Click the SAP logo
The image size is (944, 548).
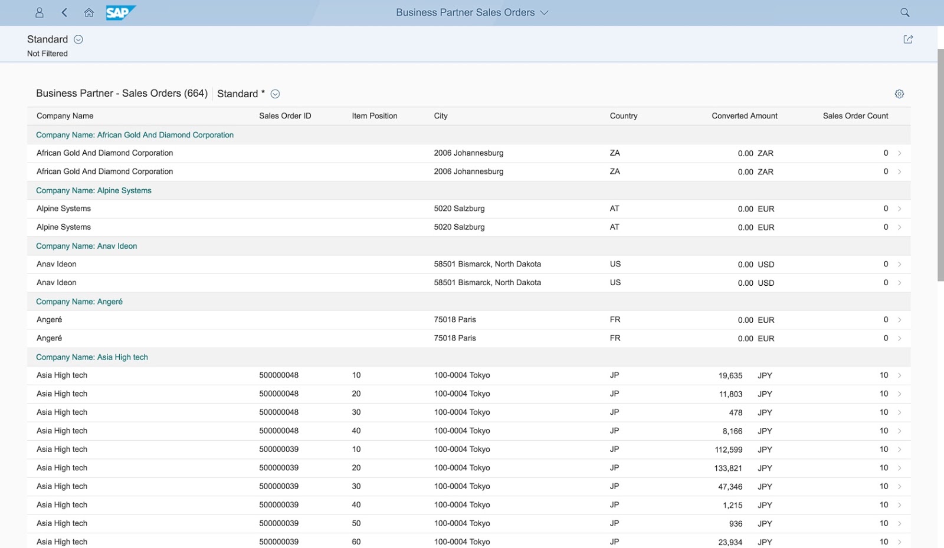120,12
